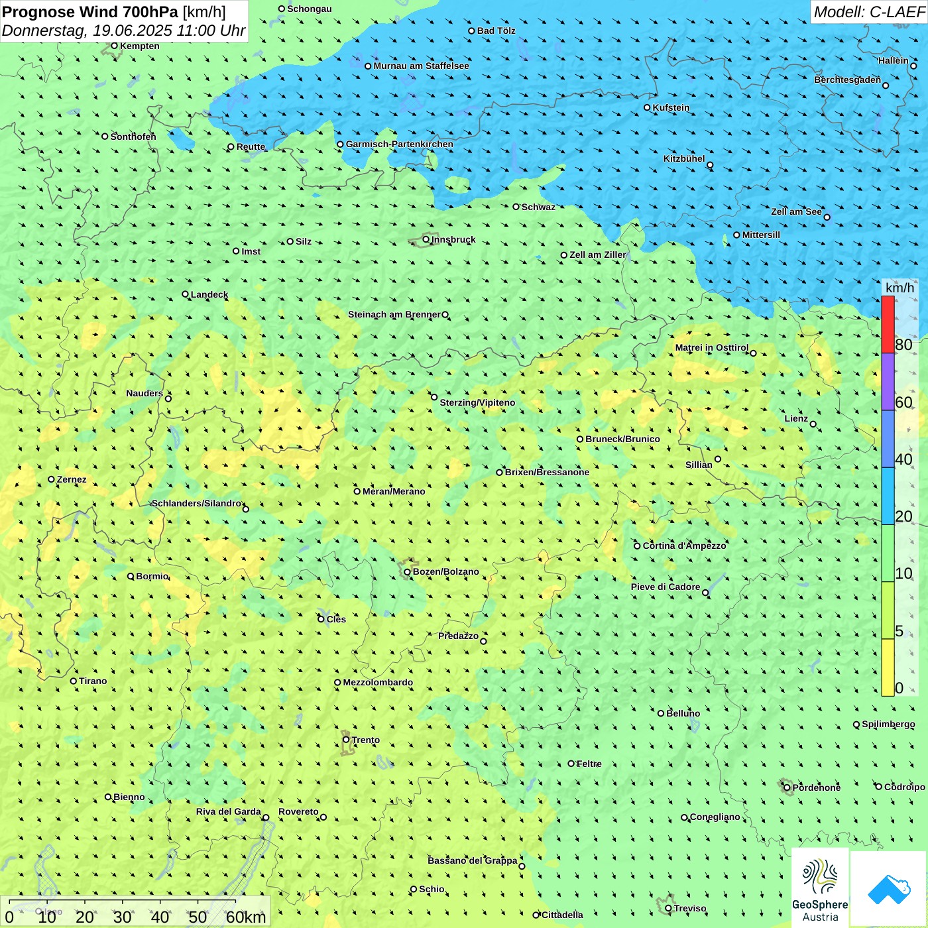Click the 'Sterzing/Vipiteno' label

(477, 402)
